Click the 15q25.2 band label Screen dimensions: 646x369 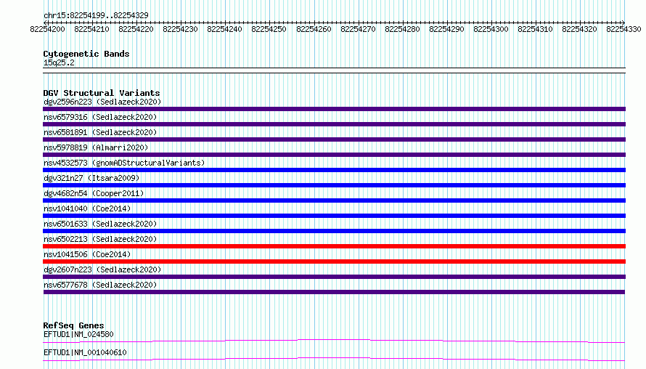click(x=59, y=62)
